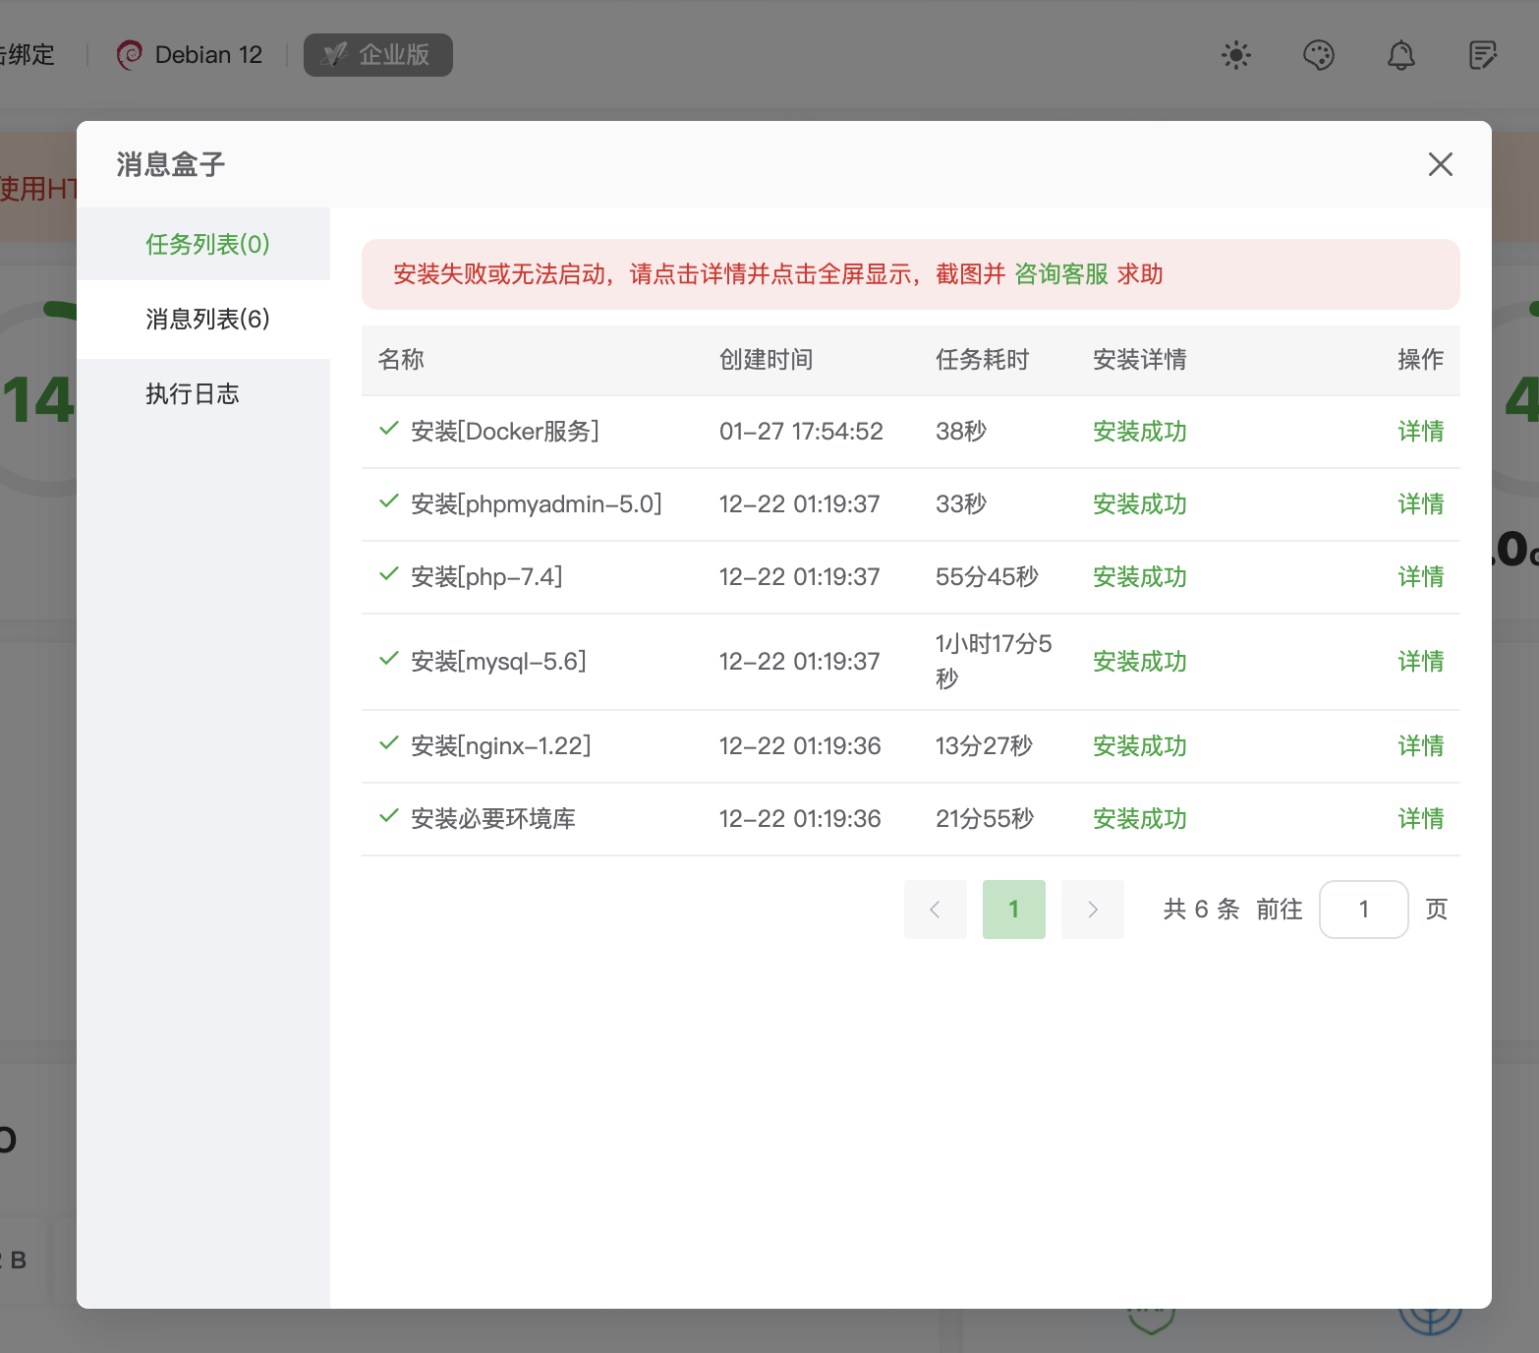Image resolution: width=1539 pixels, height=1353 pixels.
Task: Click the checkmark beside 安装[mysql-5.6]
Action: click(389, 658)
